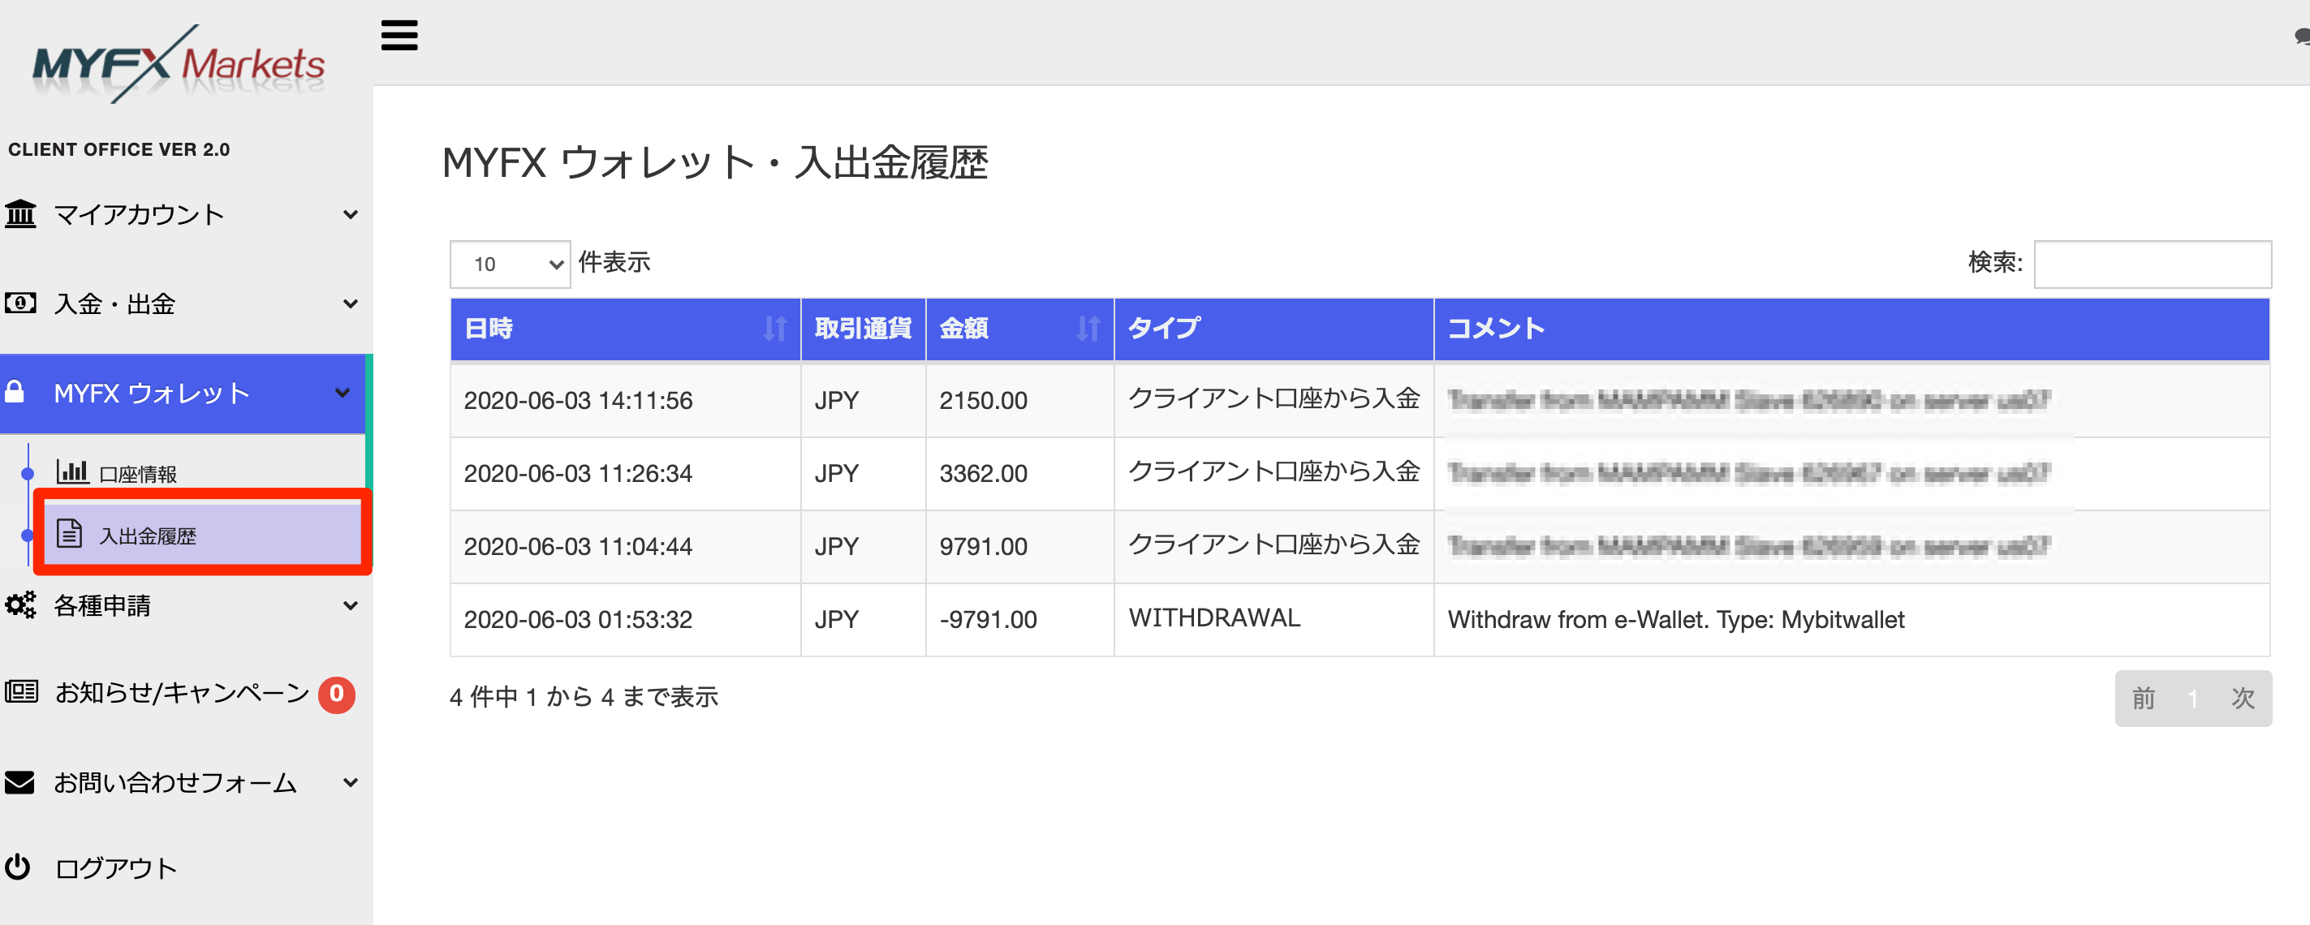This screenshot has width=2310, height=925.
Task: Click the date 2020-06-03 14:11:56
Action: (x=578, y=401)
